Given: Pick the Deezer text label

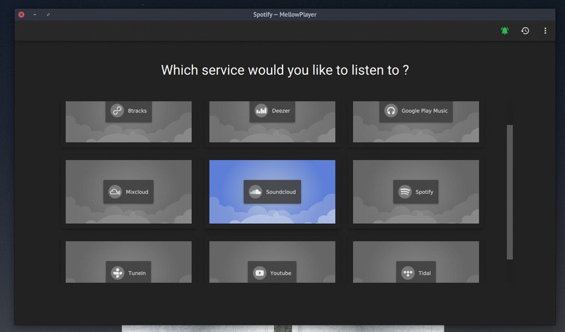Looking at the screenshot, I should coord(281,111).
